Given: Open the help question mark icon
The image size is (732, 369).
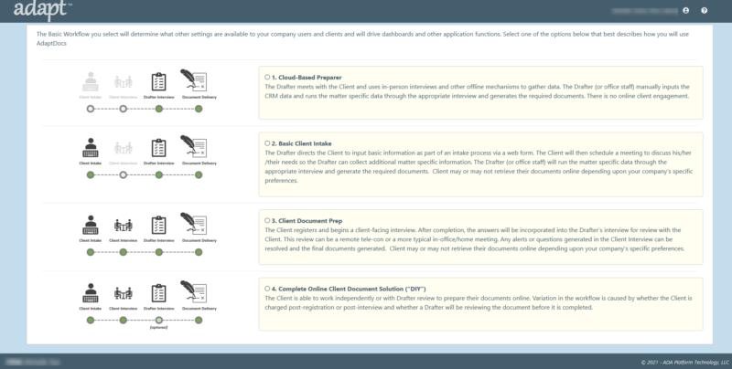Looking at the screenshot, I should [x=705, y=11].
